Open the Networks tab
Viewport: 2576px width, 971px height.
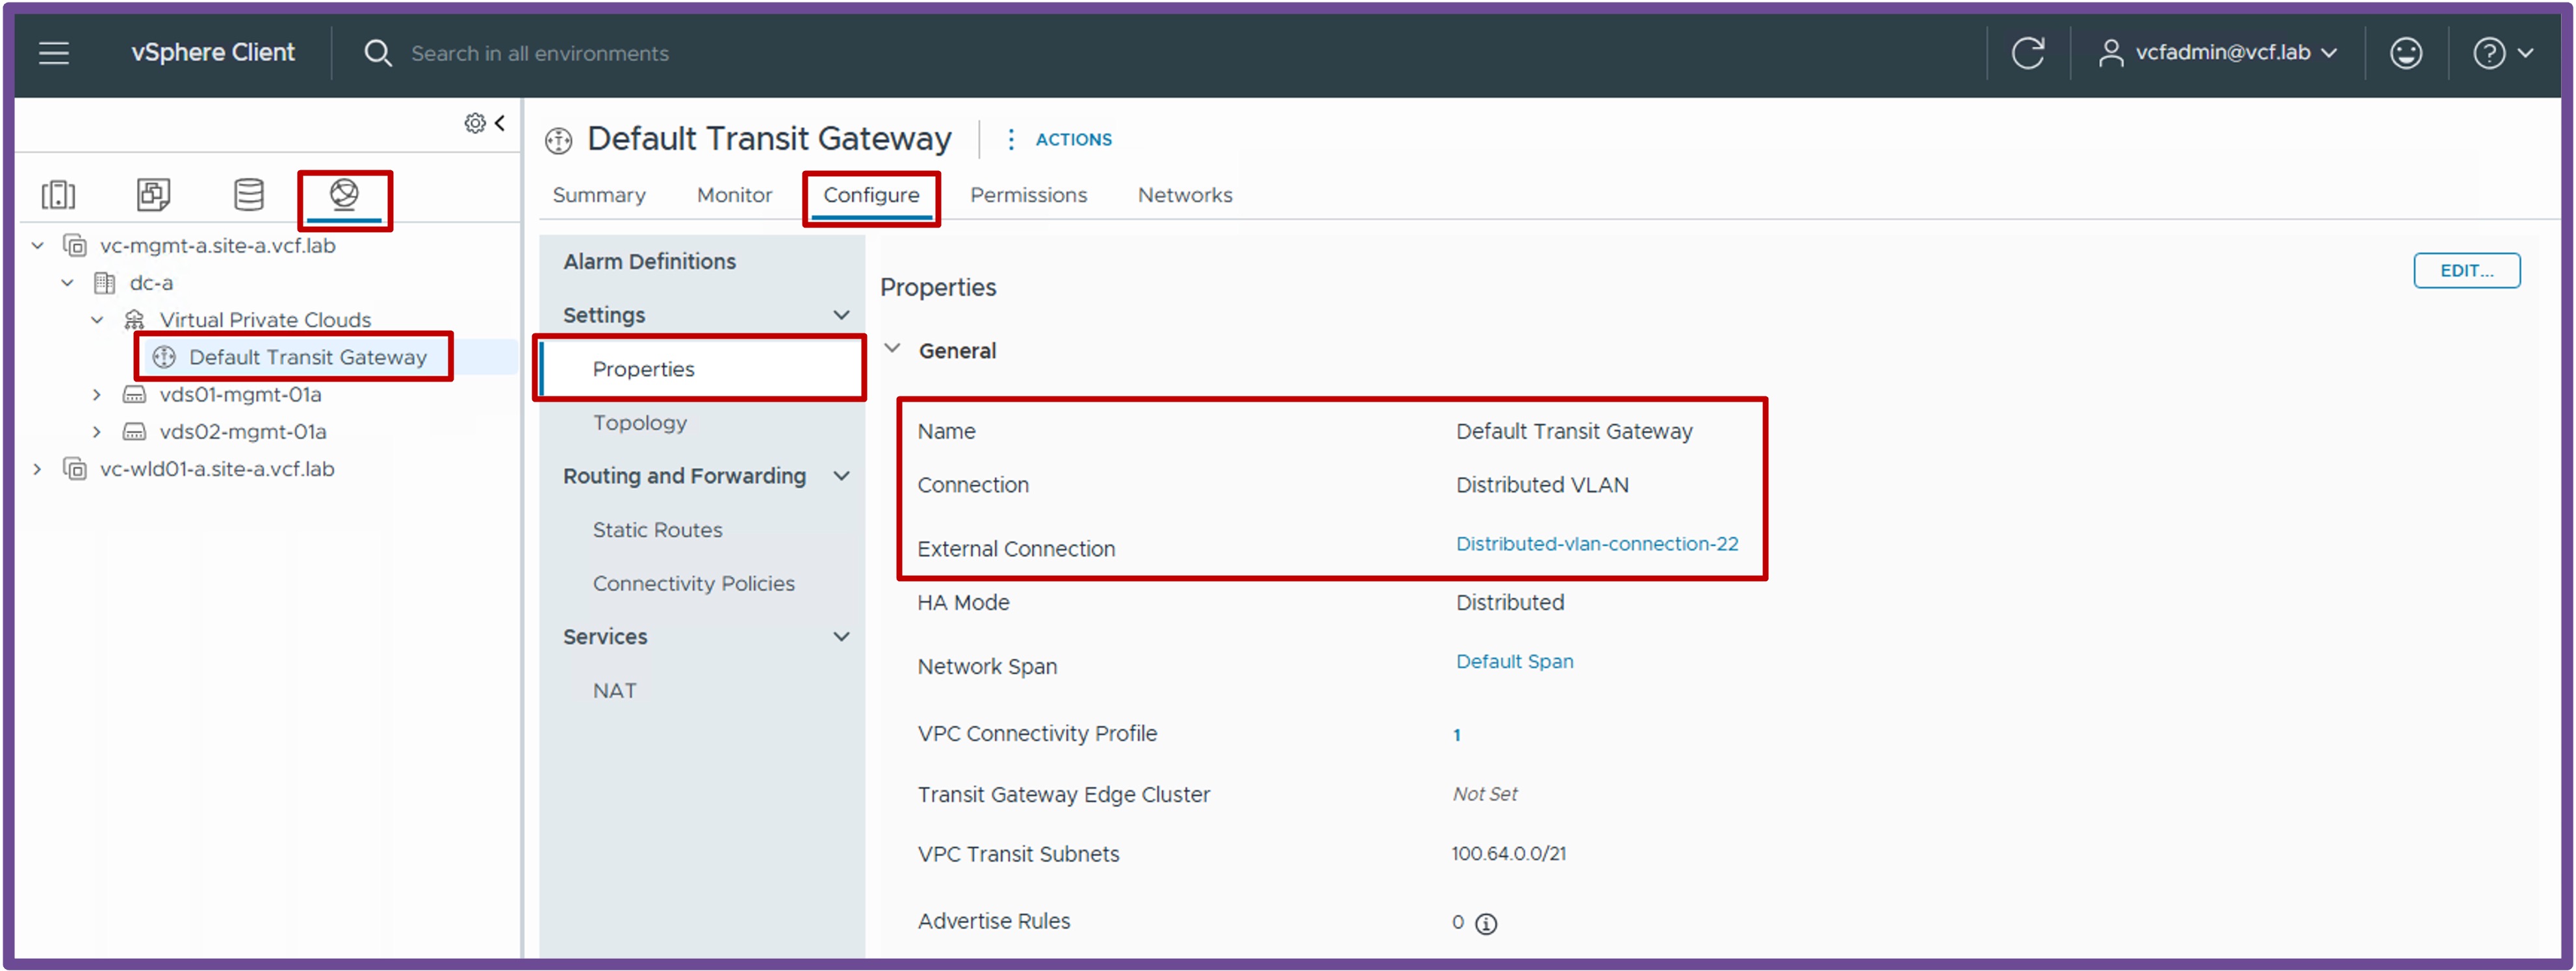point(1185,195)
